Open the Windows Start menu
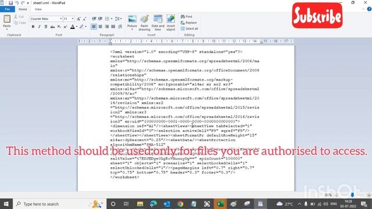Image resolution: width=372 pixels, height=209 pixels. click(x=6, y=204)
